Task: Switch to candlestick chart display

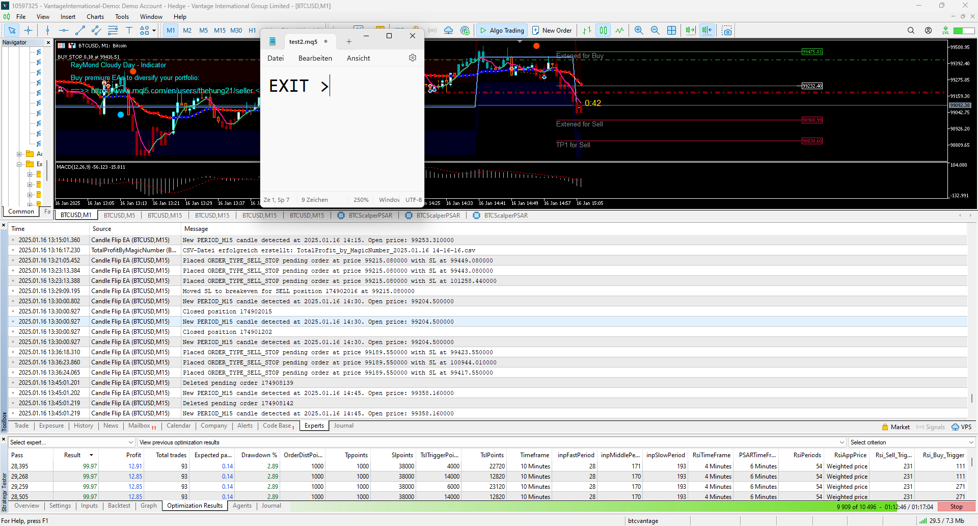Action: [x=603, y=31]
